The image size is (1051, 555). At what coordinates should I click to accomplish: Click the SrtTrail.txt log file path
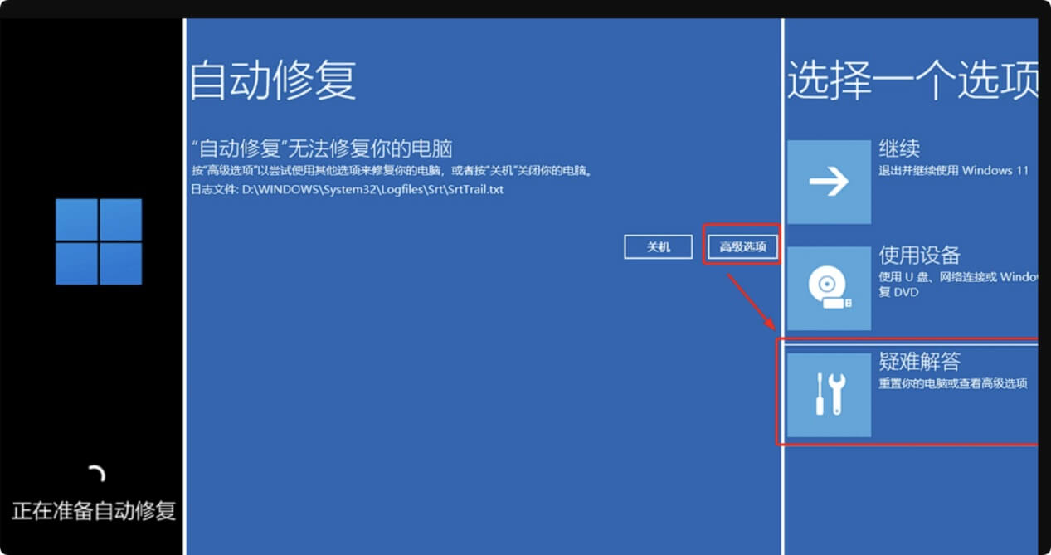(348, 188)
